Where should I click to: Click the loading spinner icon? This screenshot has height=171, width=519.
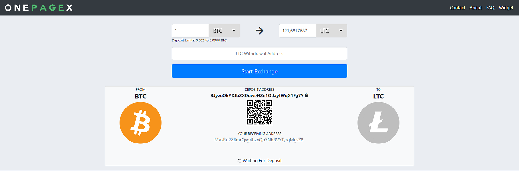[239, 161]
